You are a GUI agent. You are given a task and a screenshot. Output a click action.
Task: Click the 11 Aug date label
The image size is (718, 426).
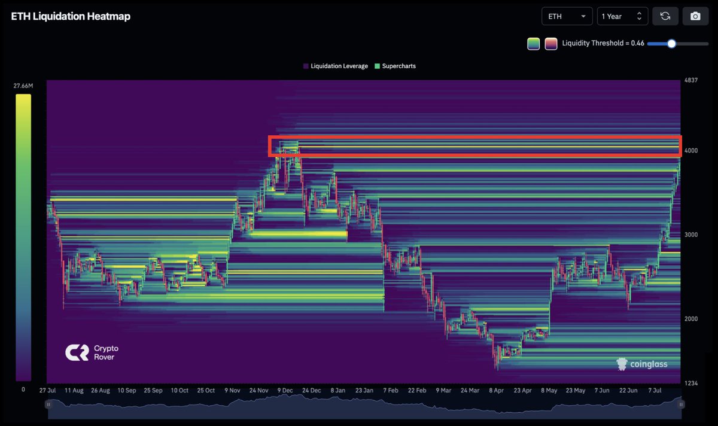coord(74,391)
